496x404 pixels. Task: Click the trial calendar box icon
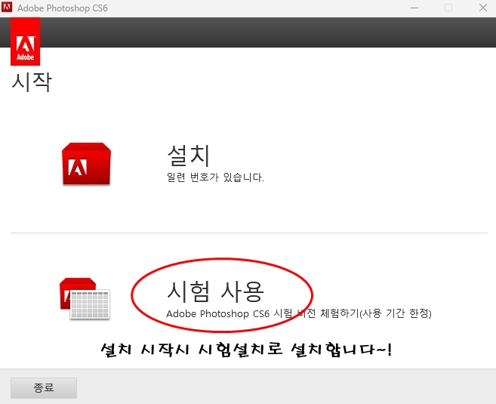(85, 298)
